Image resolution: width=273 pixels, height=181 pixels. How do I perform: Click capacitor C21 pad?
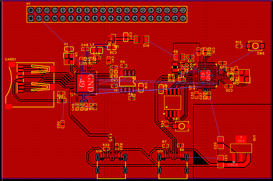click(x=221, y=158)
